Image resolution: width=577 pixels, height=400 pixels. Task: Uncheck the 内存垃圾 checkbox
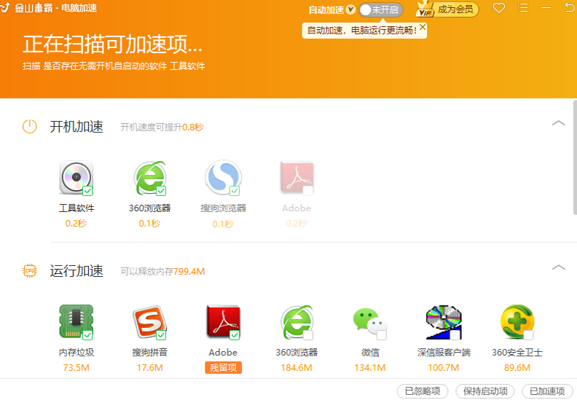click(x=87, y=335)
